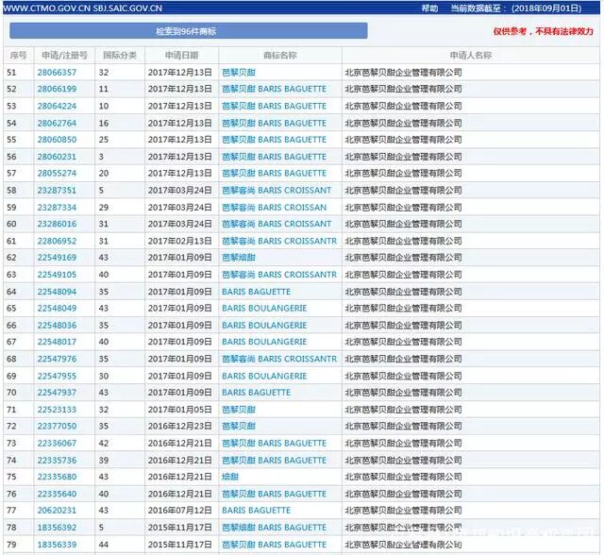Open trademark 焙甜 in row 75
604x555 pixels.
tap(230, 477)
